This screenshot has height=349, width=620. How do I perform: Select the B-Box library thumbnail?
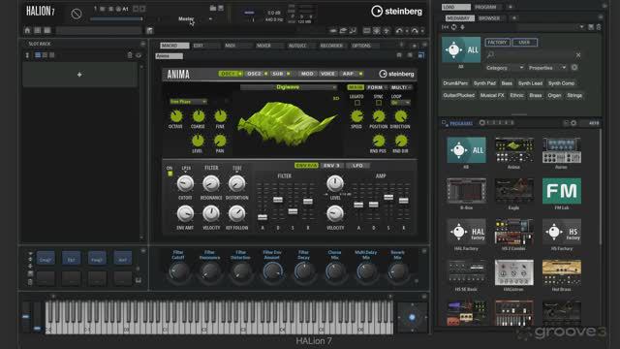pos(466,191)
